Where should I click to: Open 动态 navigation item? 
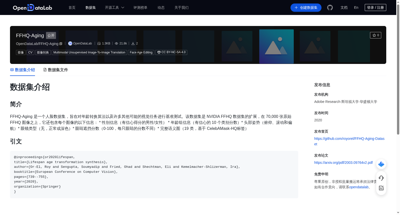tap(161, 7)
